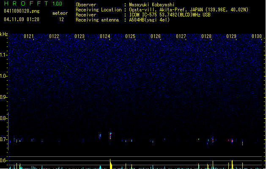
Task: Click the word meteor above the count
Action: pyautogui.click(x=60, y=13)
